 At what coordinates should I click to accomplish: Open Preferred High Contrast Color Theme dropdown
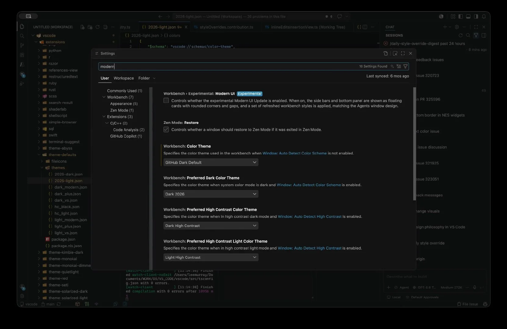coord(211,226)
